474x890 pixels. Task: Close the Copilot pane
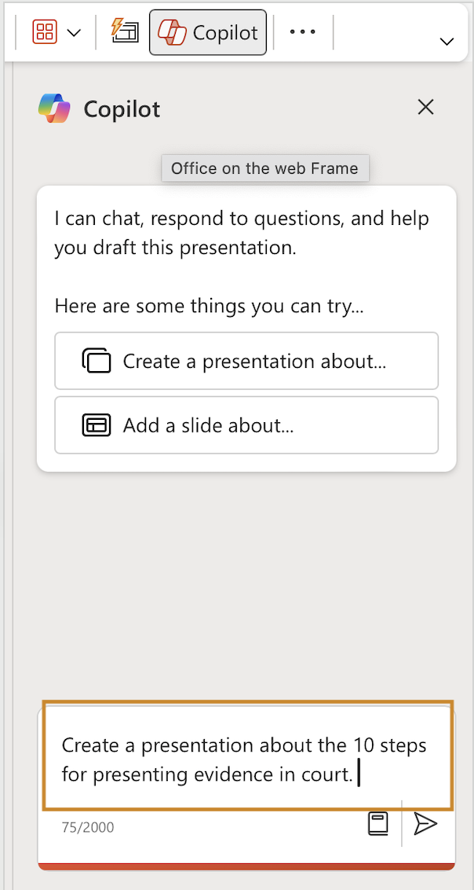click(425, 107)
